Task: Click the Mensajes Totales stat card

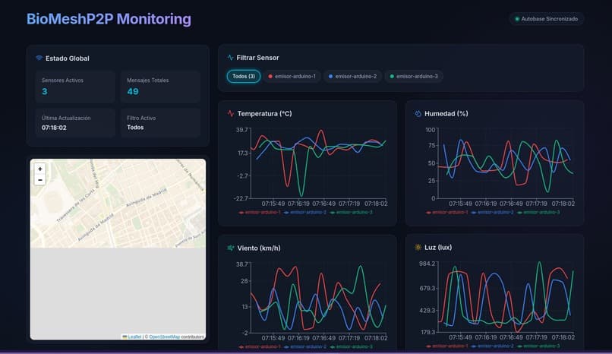Action: [160, 87]
